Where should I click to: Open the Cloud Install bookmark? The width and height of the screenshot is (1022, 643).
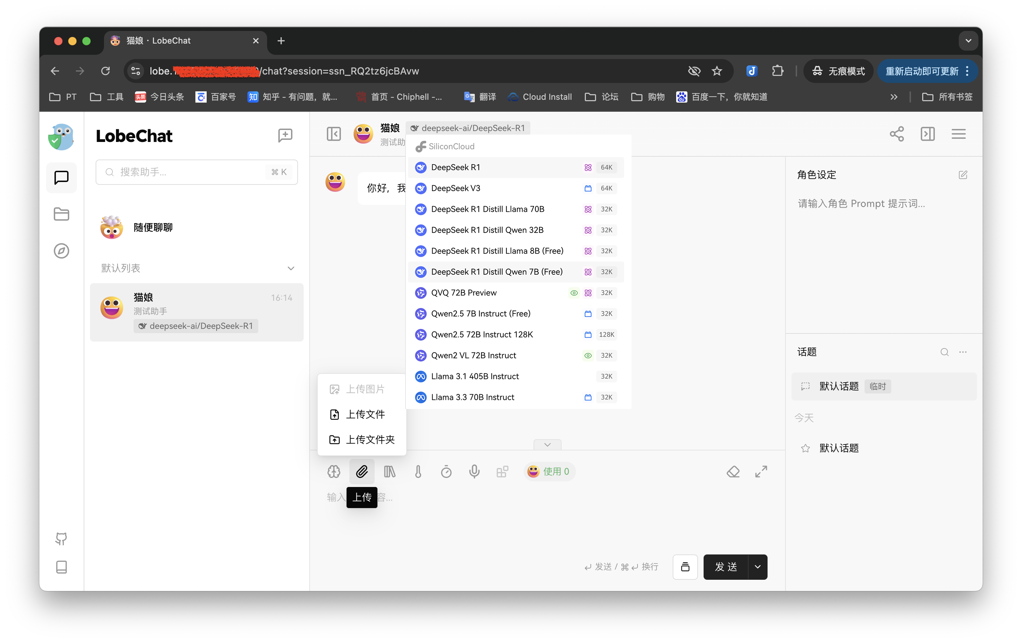(x=539, y=97)
